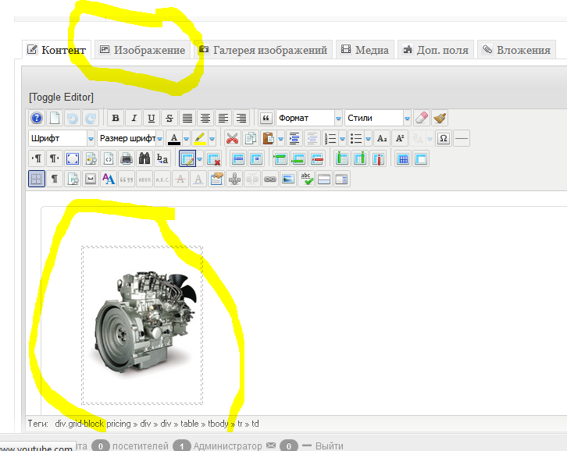Toggle fullscreen editor mode
The height and width of the screenshot is (451, 567).
73,158
